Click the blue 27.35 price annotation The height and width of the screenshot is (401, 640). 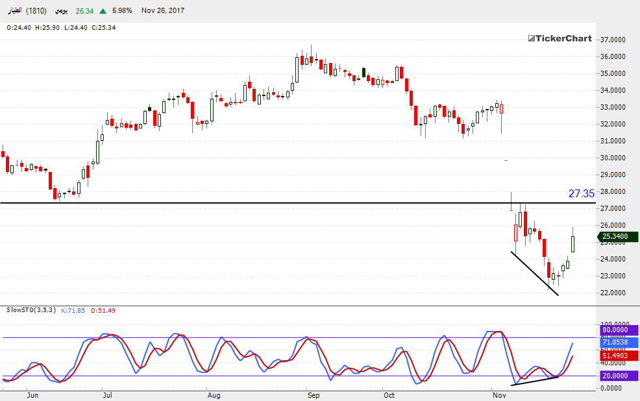click(x=581, y=193)
